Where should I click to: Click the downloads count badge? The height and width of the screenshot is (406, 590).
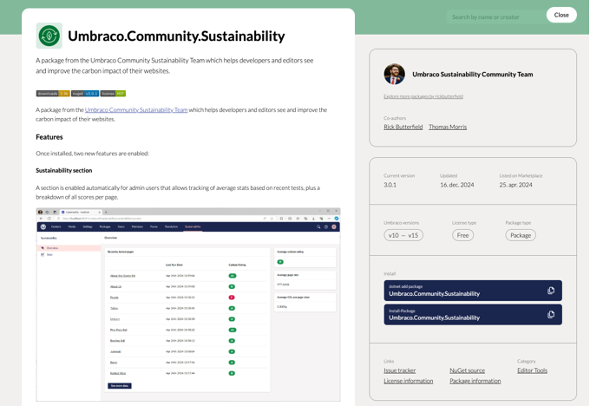(52, 94)
